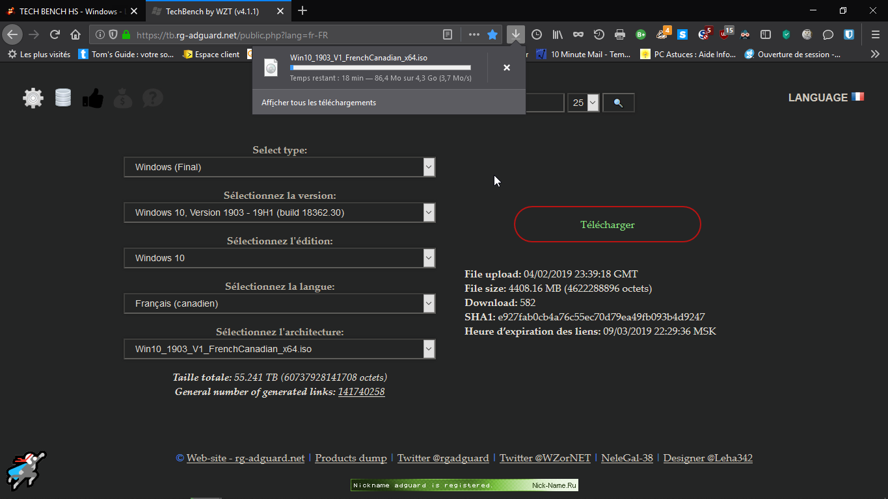Open Ouverture de session bookmark
The height and width of the screenshot is (499, 888).
pos(793,55)
